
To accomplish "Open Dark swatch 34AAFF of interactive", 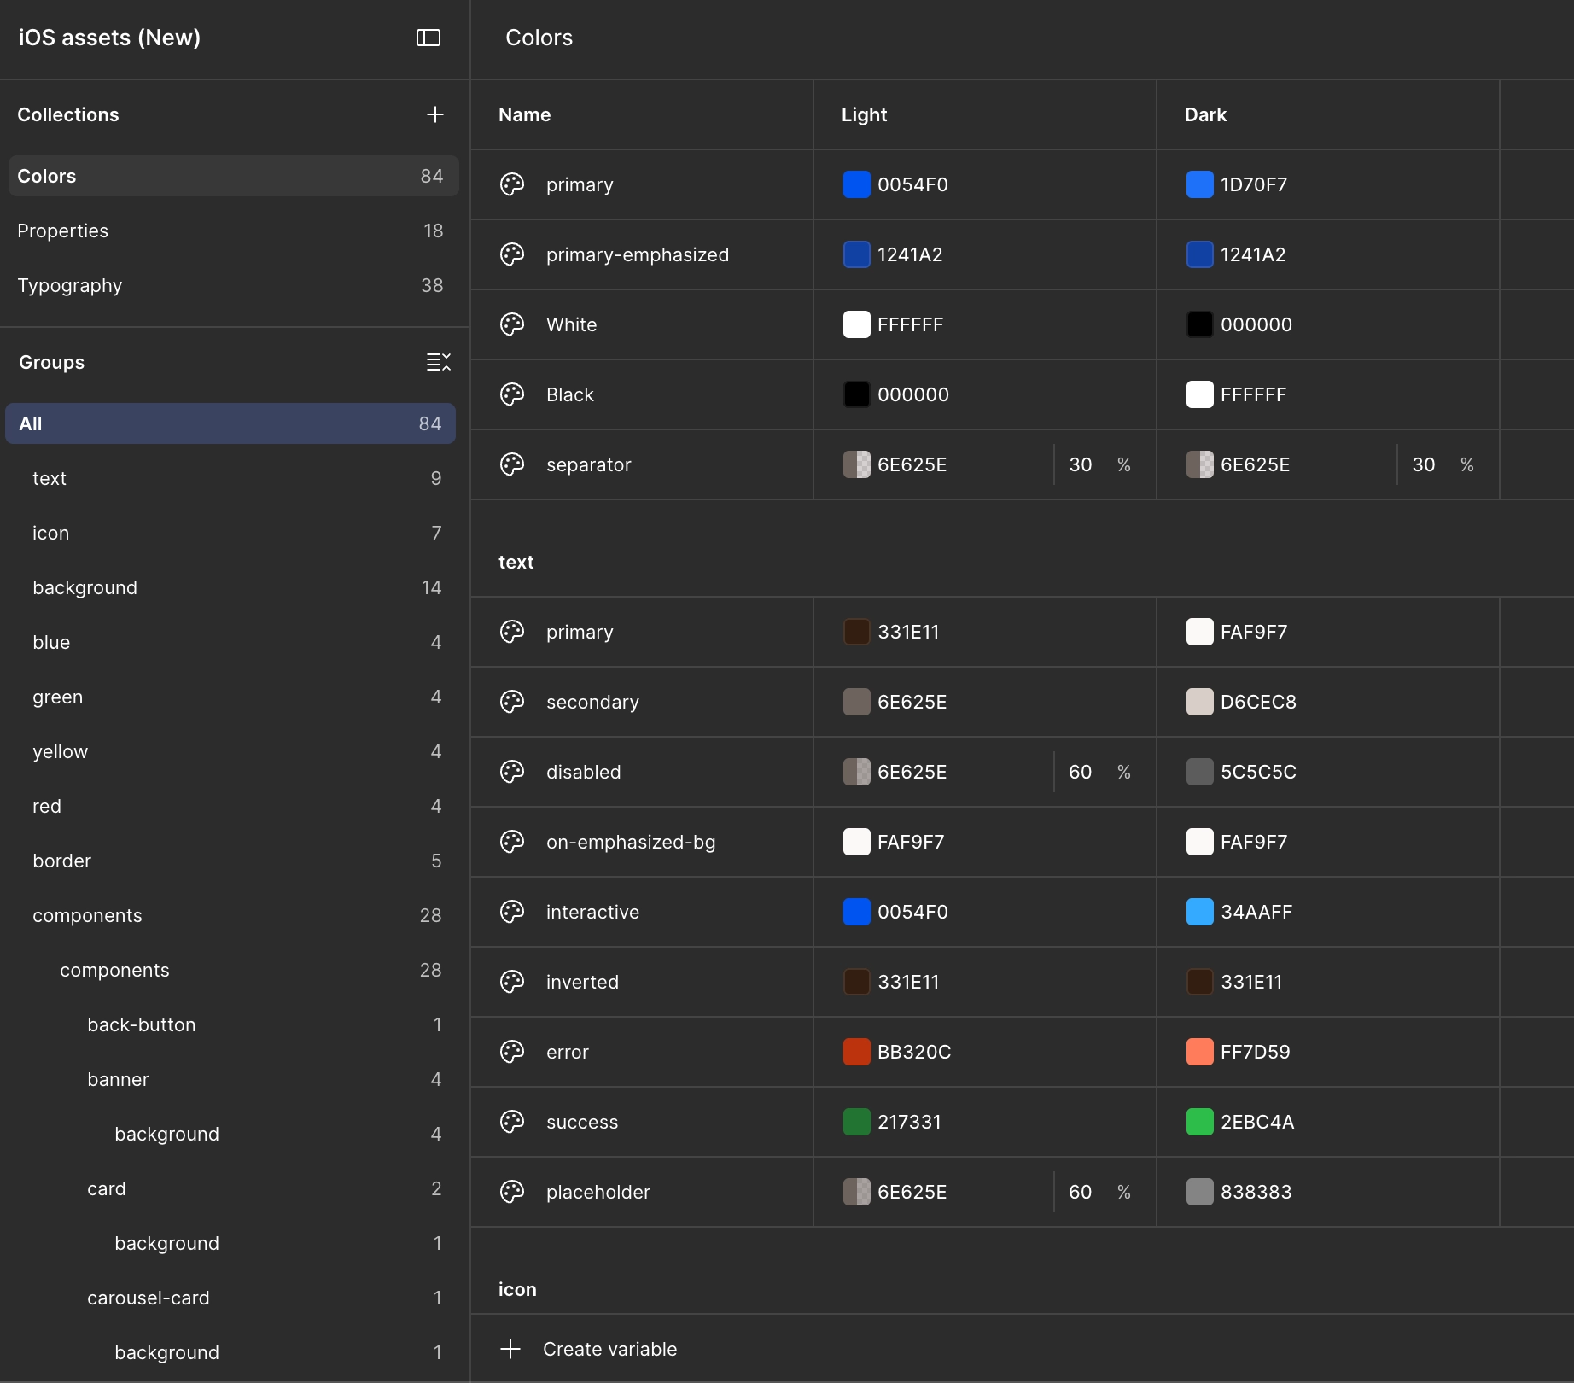I will (1200, 912).
